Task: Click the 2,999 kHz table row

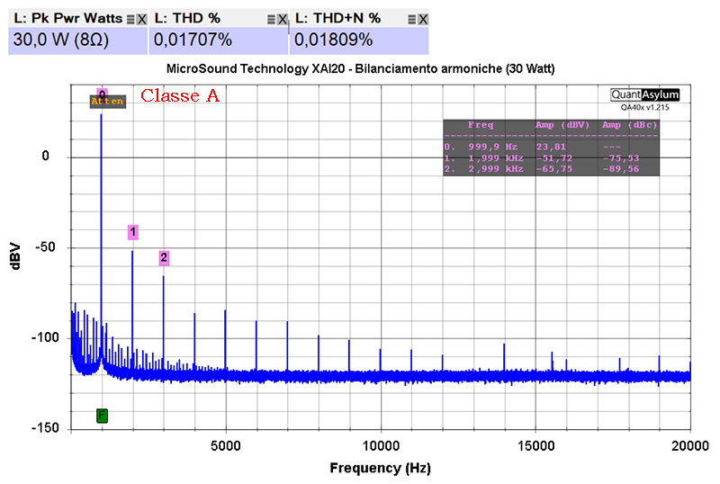Action: [x=551, y=169]
